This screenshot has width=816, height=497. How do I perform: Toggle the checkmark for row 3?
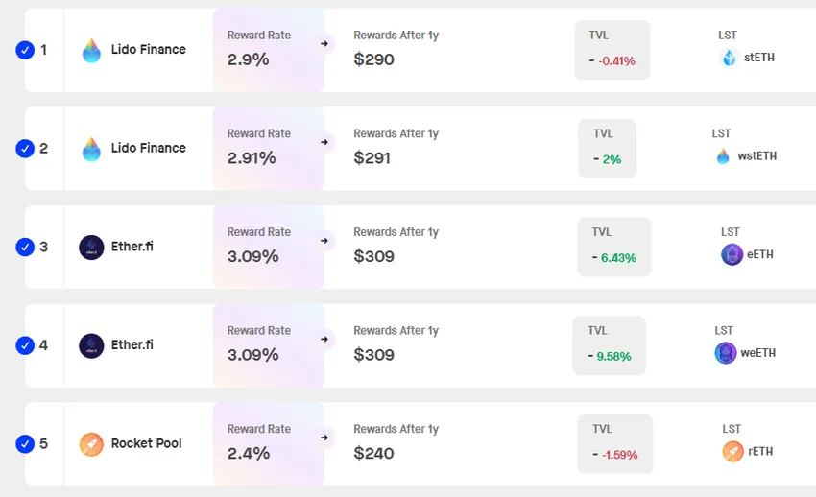point(25,248)
